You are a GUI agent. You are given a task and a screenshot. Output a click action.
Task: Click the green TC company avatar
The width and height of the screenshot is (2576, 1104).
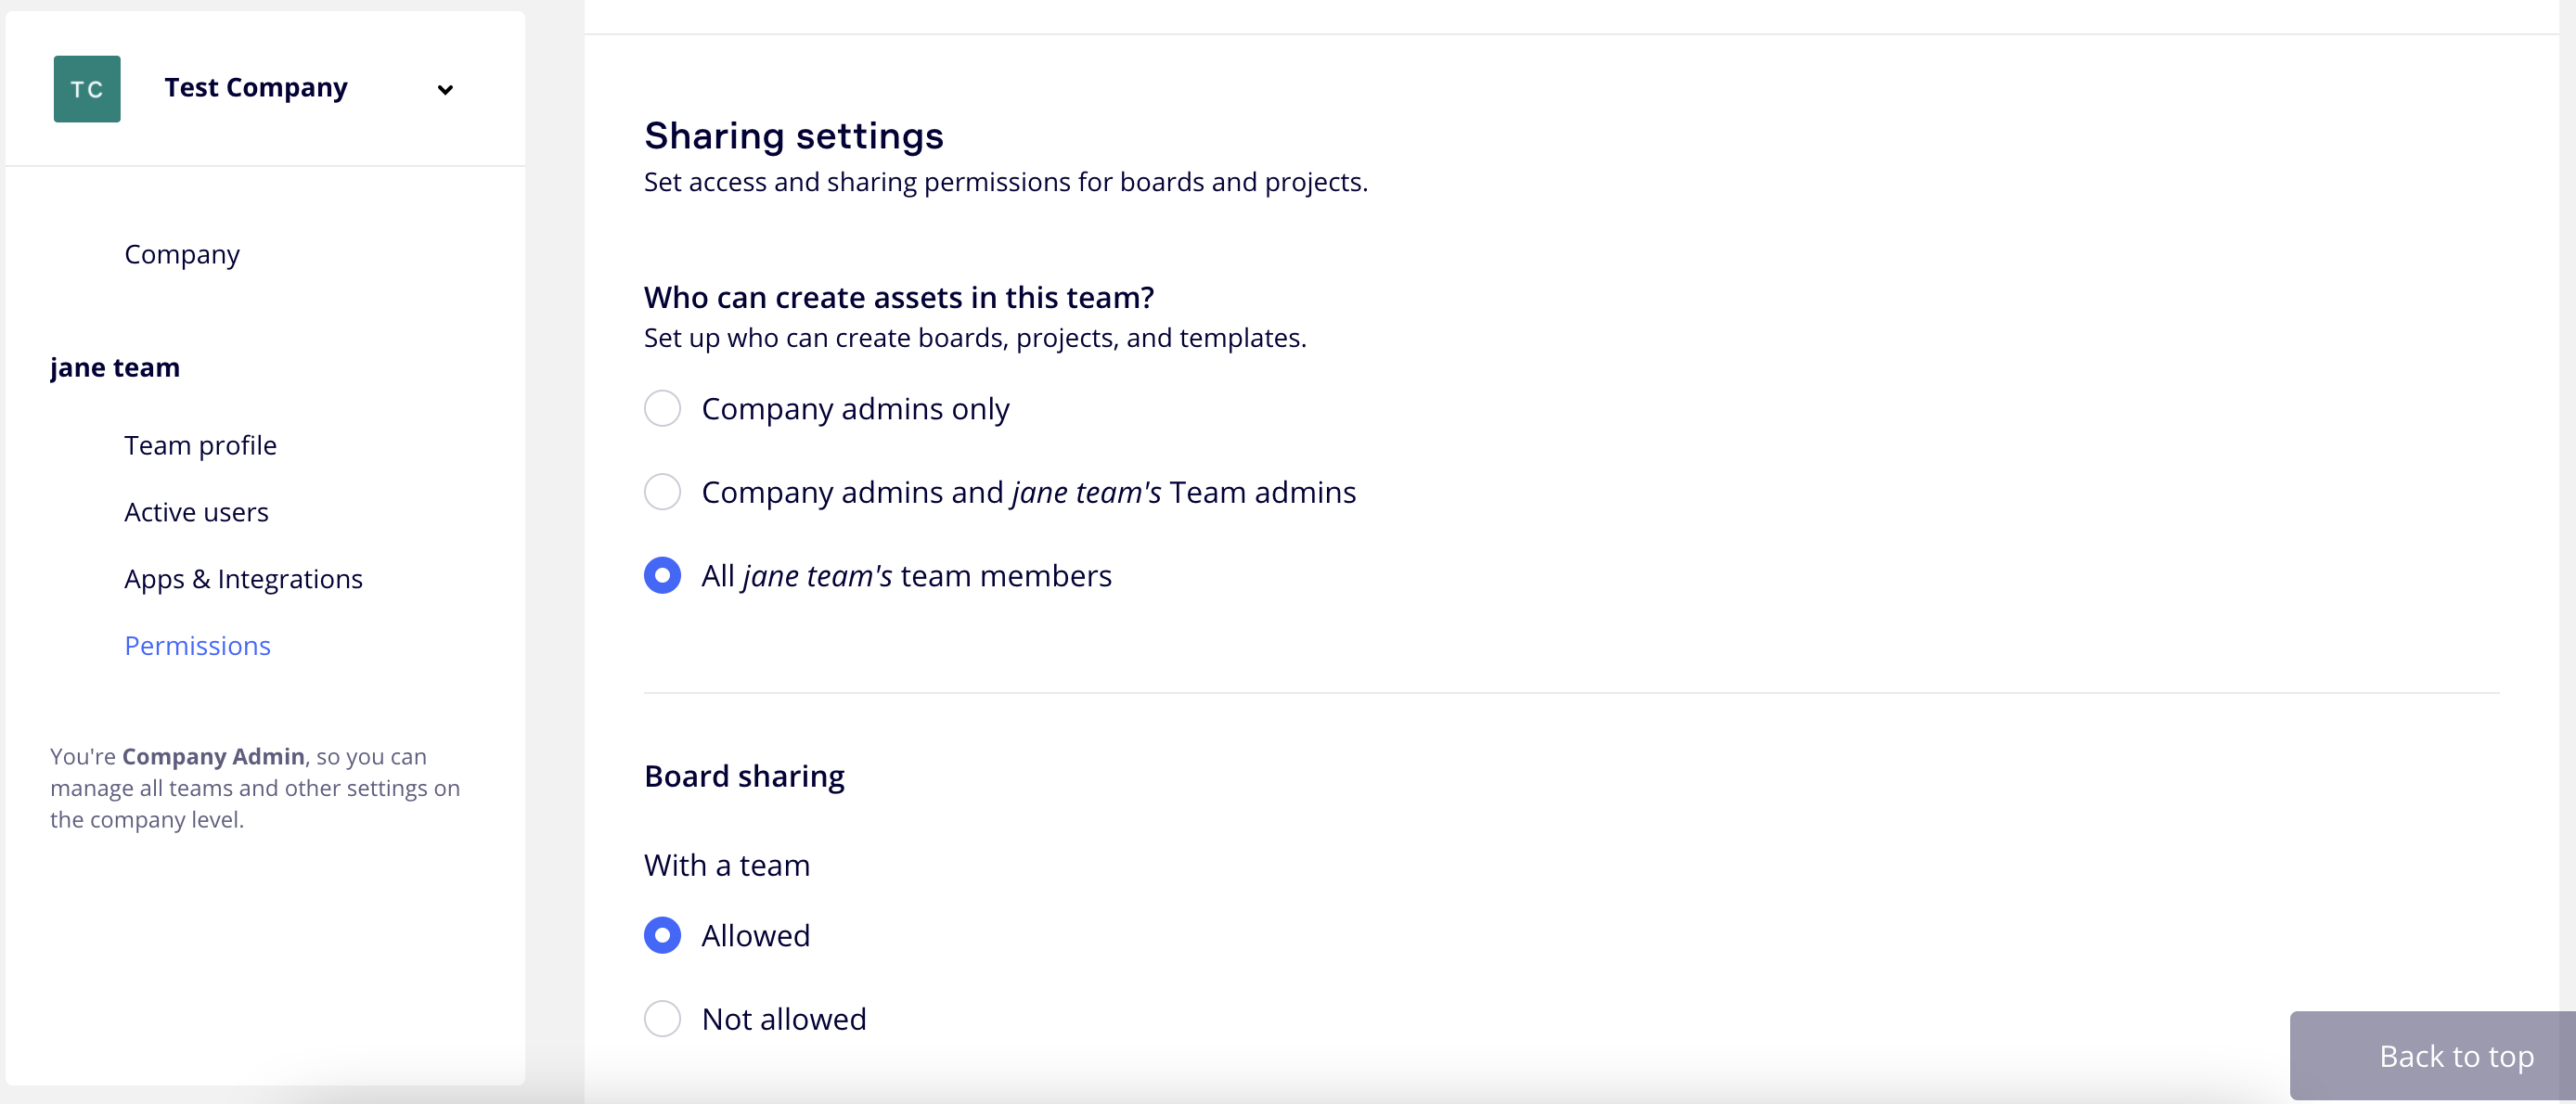pos(87,89)
